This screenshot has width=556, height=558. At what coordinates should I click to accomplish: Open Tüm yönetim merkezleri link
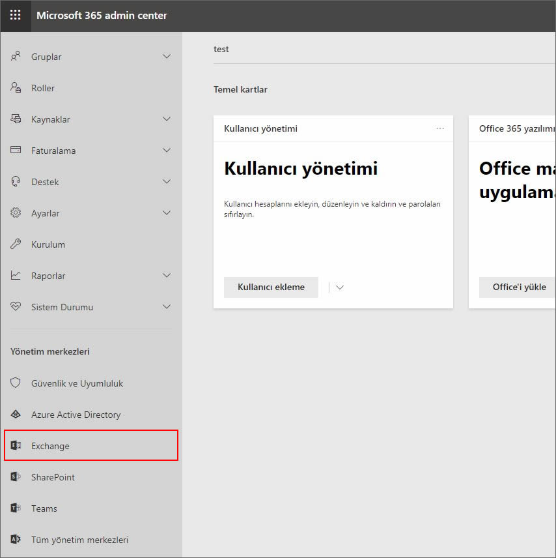(91, 540)
